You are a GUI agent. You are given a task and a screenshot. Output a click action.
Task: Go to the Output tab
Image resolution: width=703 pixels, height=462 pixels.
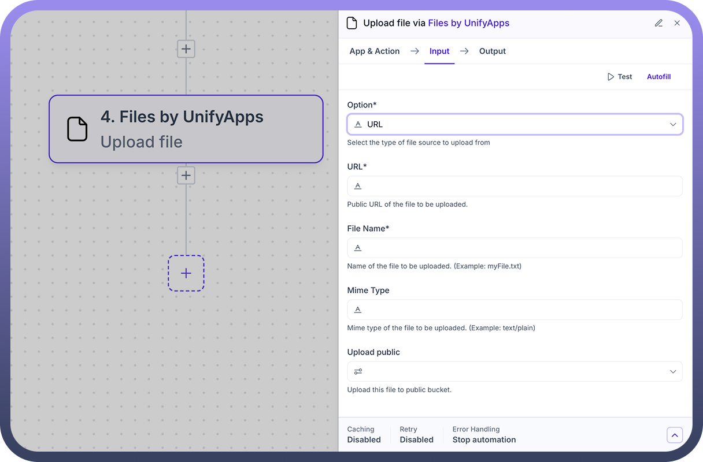pos(493,51)
